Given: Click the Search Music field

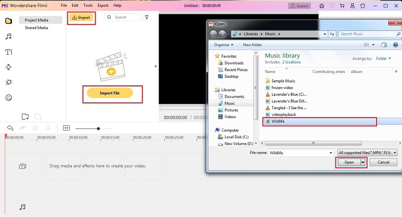Looking at the screenshot, I should (x=369, y=34).
